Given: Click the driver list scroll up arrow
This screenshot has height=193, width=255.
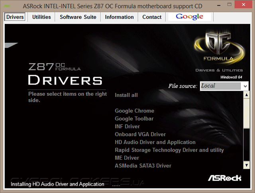Looking at the screenshot, I should pos(247,95).
